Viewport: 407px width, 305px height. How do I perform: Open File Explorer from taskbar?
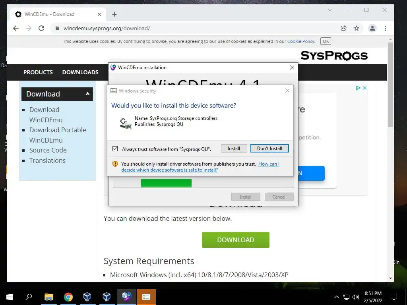pyautogui.click(x=49, y=297)
